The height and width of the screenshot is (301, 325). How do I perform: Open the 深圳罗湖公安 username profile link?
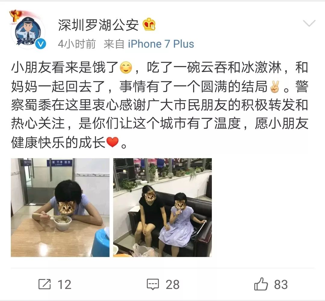[x=98, y=25]
